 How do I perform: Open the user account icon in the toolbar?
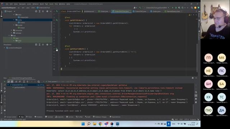point(135,8)
